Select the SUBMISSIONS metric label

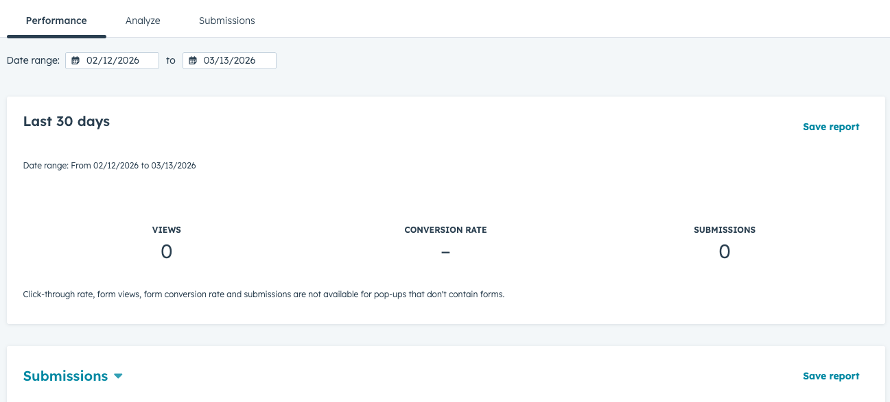click(x=724, y=230)
